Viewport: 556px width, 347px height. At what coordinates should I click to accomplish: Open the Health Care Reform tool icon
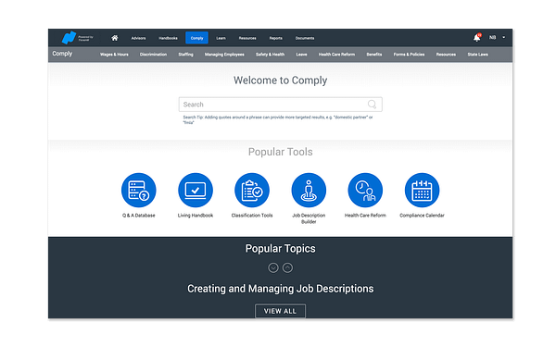coord(365,190)
